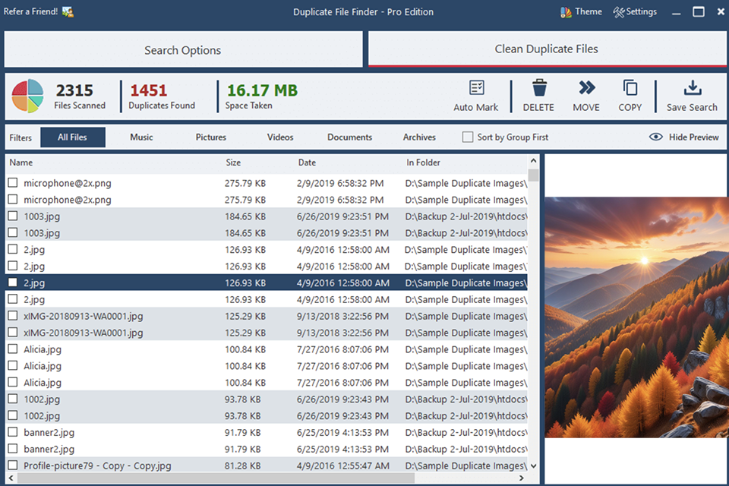Click the Auto Mark icon

tap(476, 88)
